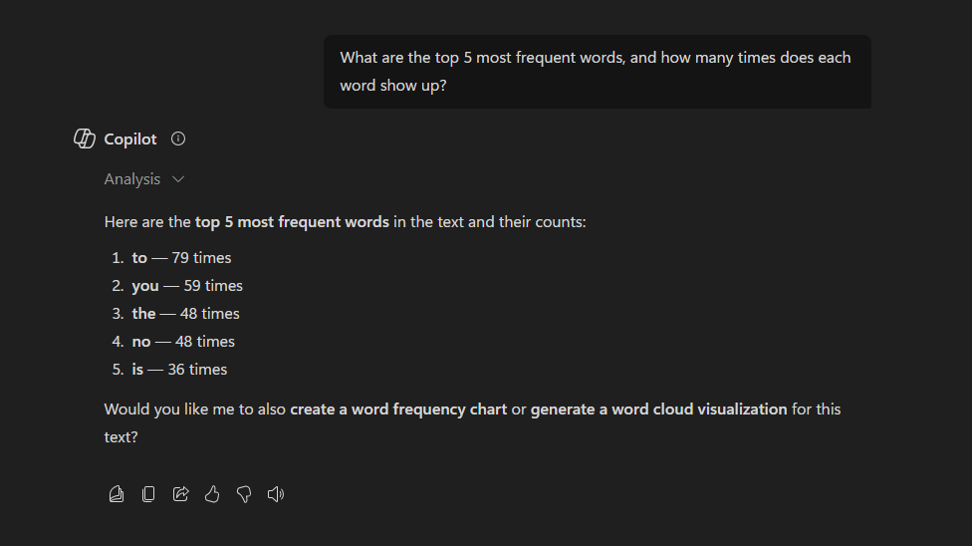
Task: Click 'generate a word cloud visualization' suggestion
Action: [658, 409]
